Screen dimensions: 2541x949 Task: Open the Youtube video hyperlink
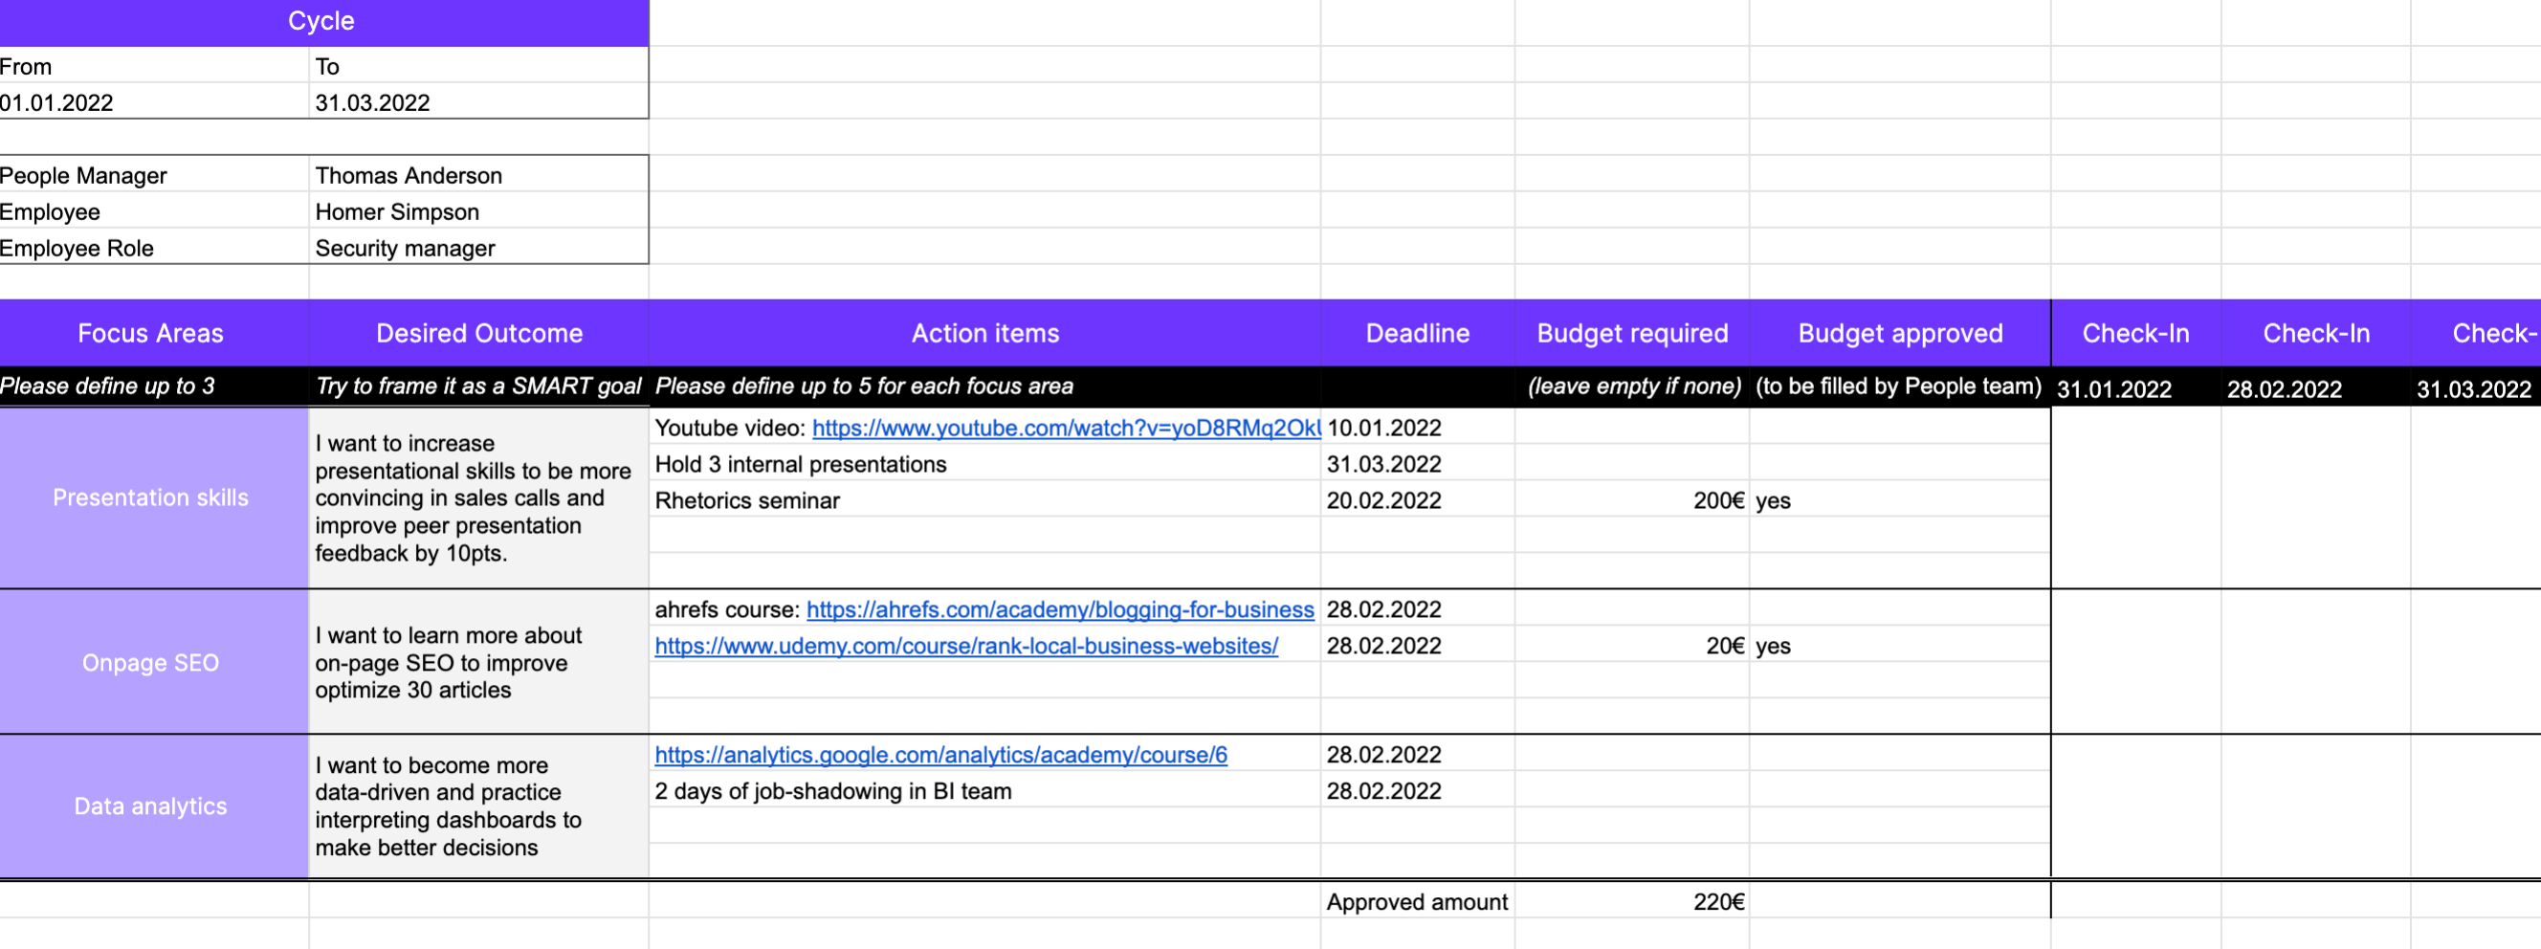[1066, 429]
